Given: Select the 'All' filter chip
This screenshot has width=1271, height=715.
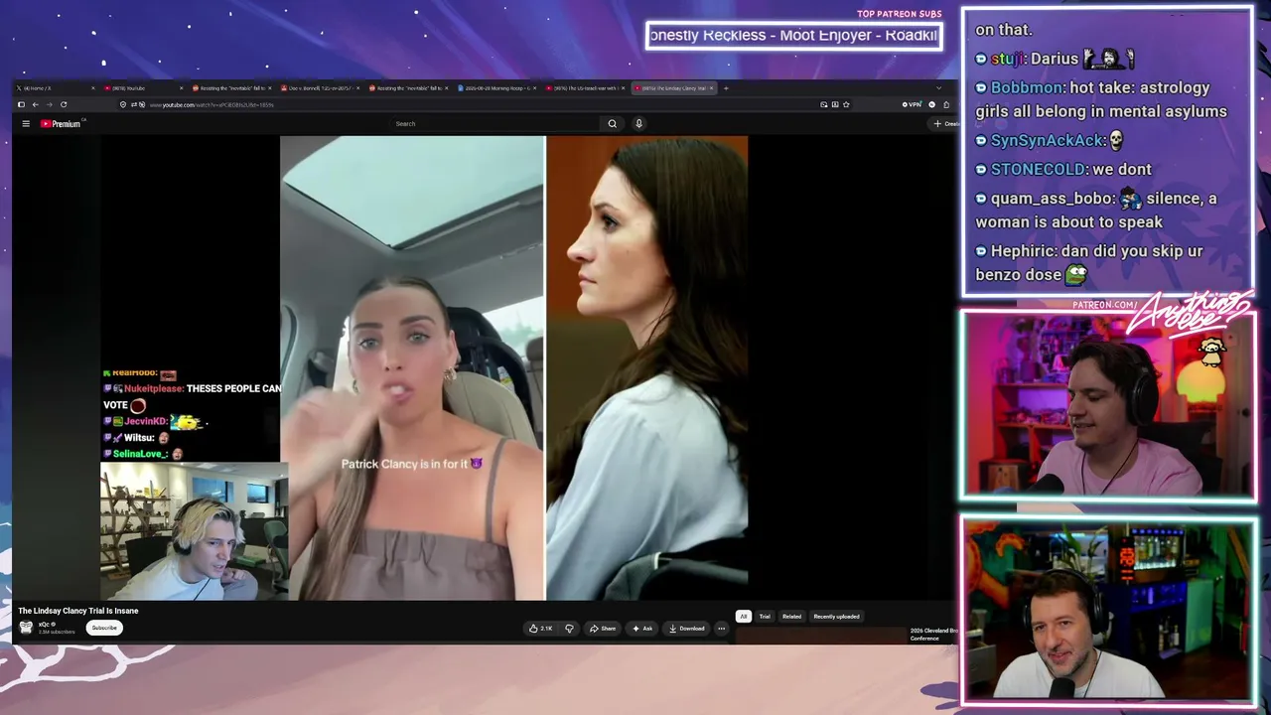Looking at the screenshot, I should pos(743,617).
